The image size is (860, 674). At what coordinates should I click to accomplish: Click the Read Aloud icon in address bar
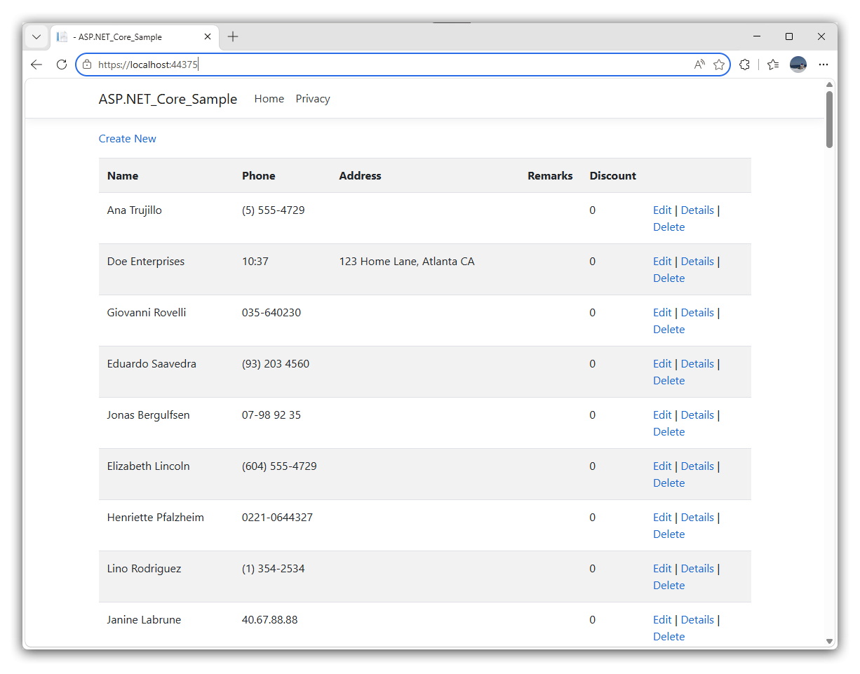click(x=699, y=65)
